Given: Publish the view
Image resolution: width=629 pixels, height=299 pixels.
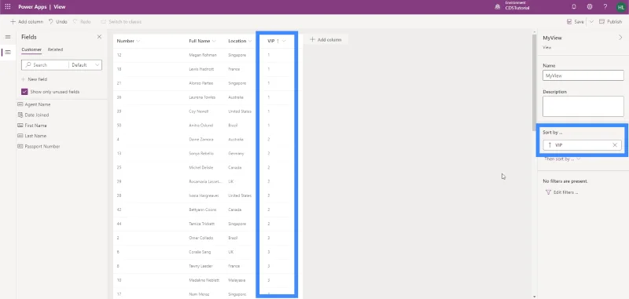Looking at the screenshot, I should click(x=611, y=22).
